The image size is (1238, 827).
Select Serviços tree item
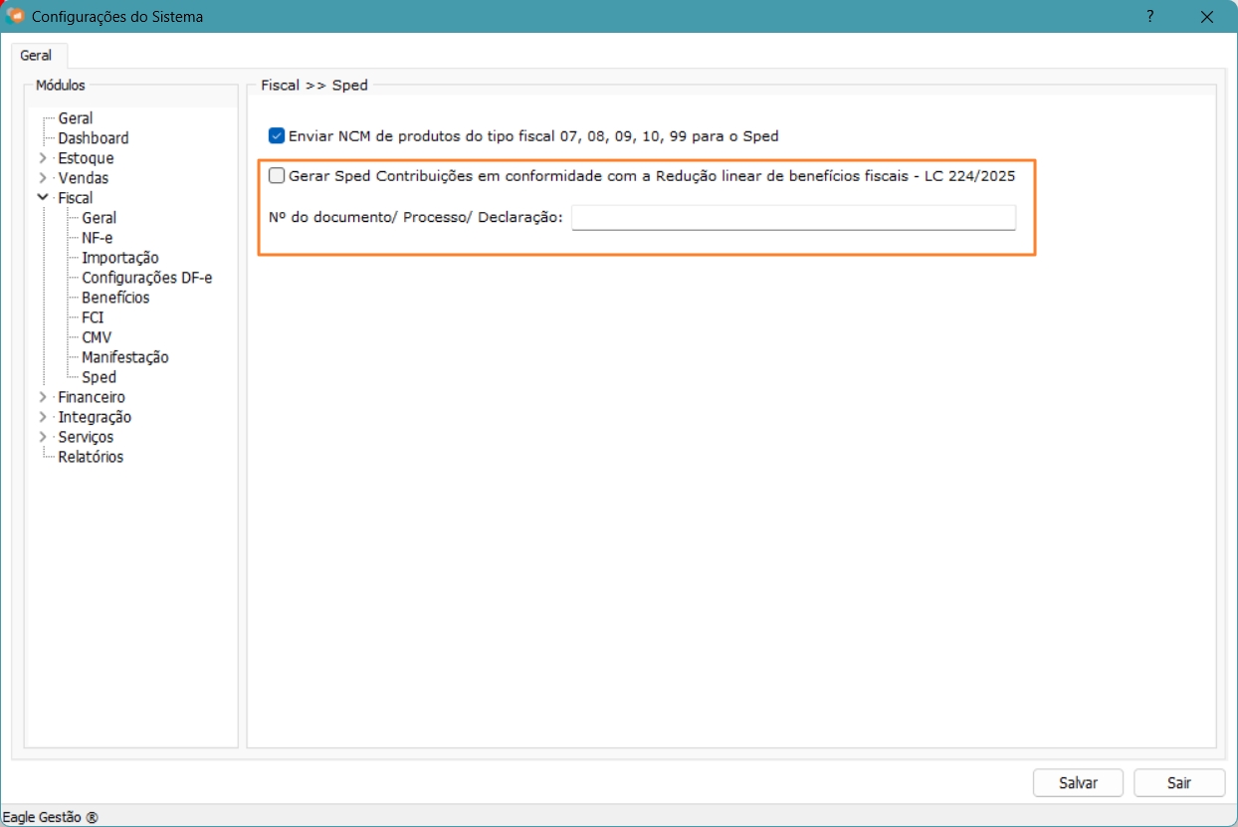point(86,437)
